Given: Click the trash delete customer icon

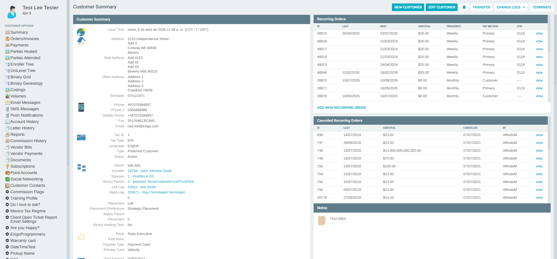Looking at the screenshot, I should point(464,7).
